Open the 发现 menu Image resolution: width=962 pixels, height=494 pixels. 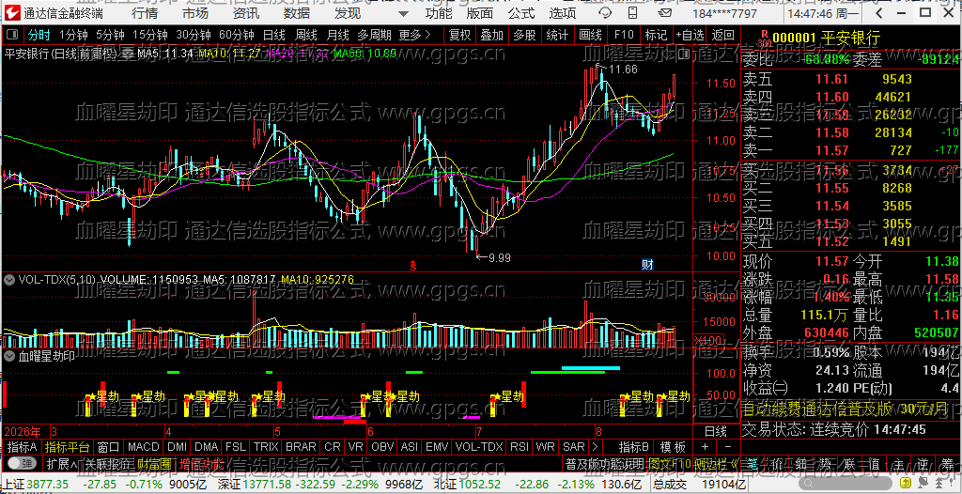(348, 13)
